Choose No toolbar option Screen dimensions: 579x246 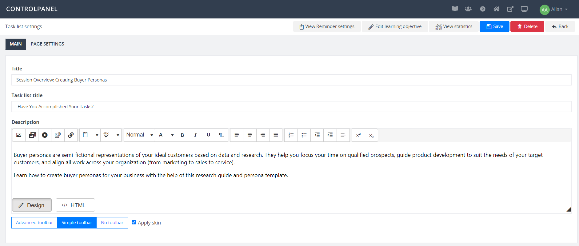click(x=112, y=223)
